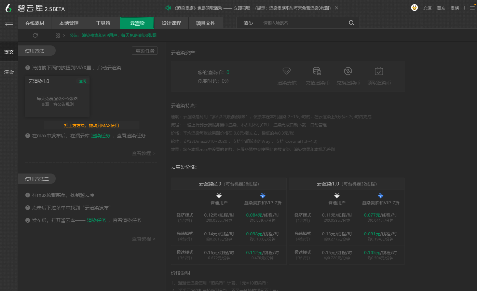Click the grid view icon in breadcrumb

[x=58, y=36]
